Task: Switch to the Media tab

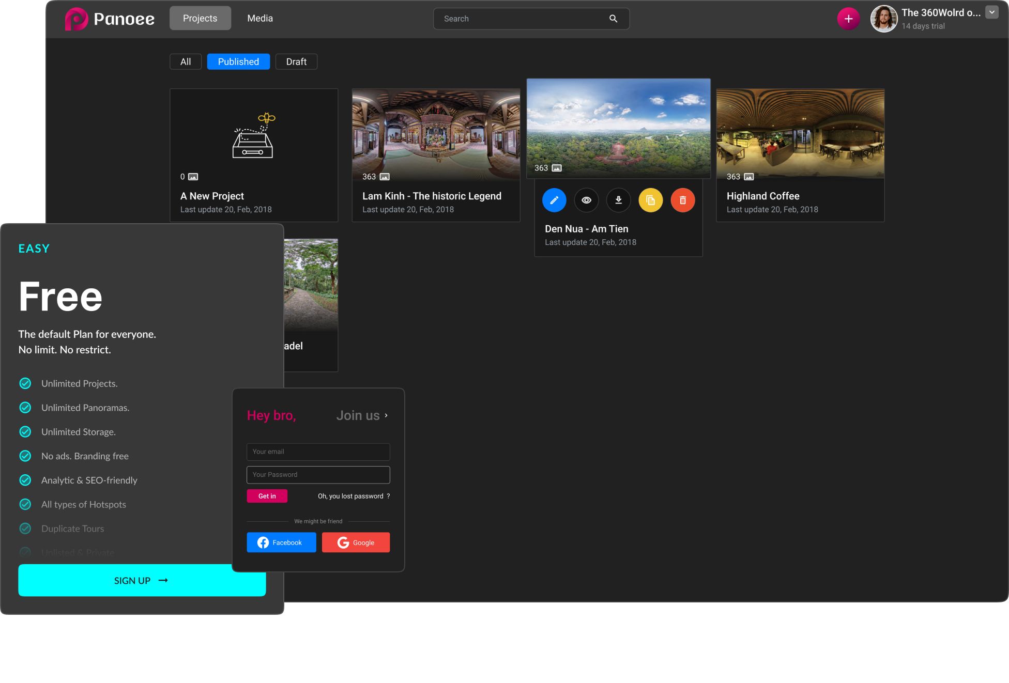Action: point(260,18)
